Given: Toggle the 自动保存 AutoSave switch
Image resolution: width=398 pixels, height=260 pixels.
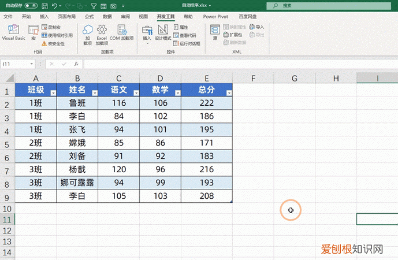Looking at the screenshot, I should [31, 6].
